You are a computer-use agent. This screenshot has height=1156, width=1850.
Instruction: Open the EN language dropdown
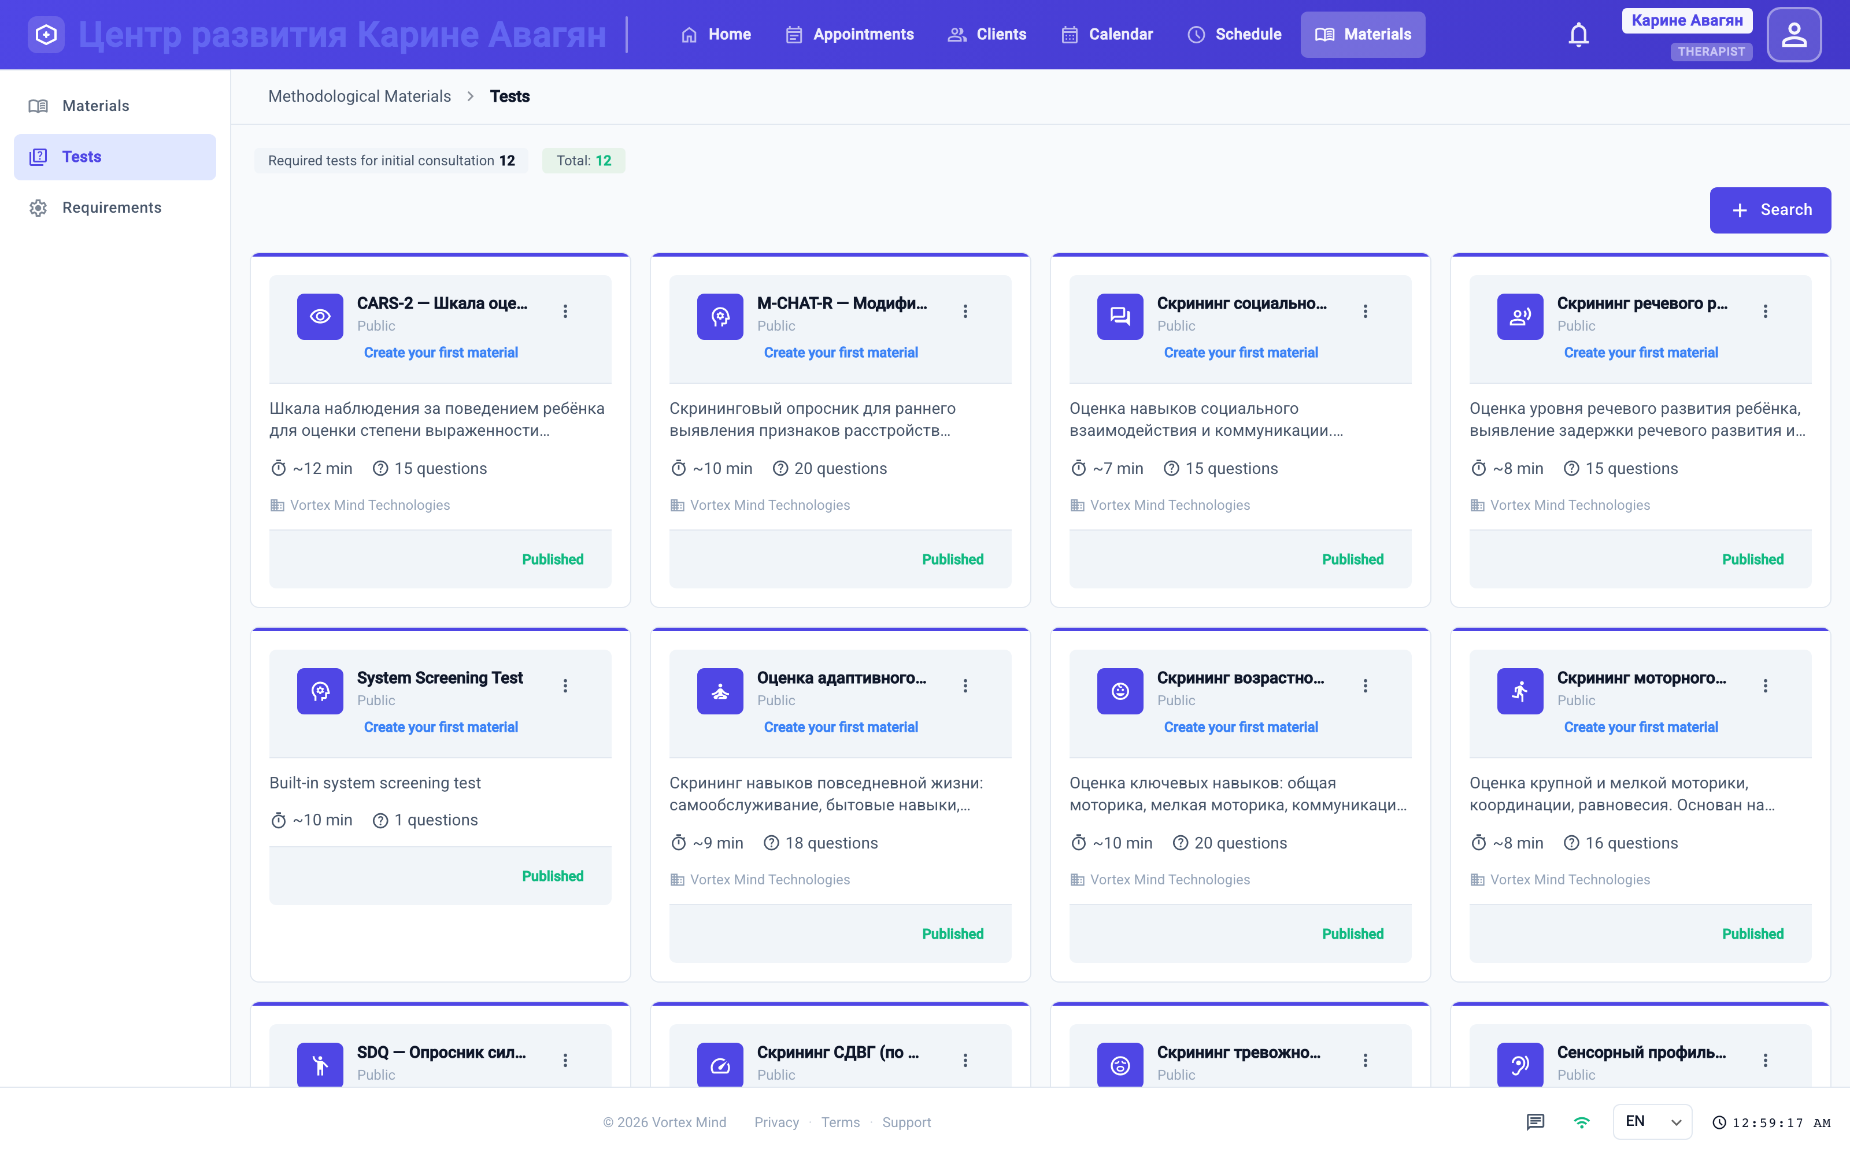click(1652, 1121)
